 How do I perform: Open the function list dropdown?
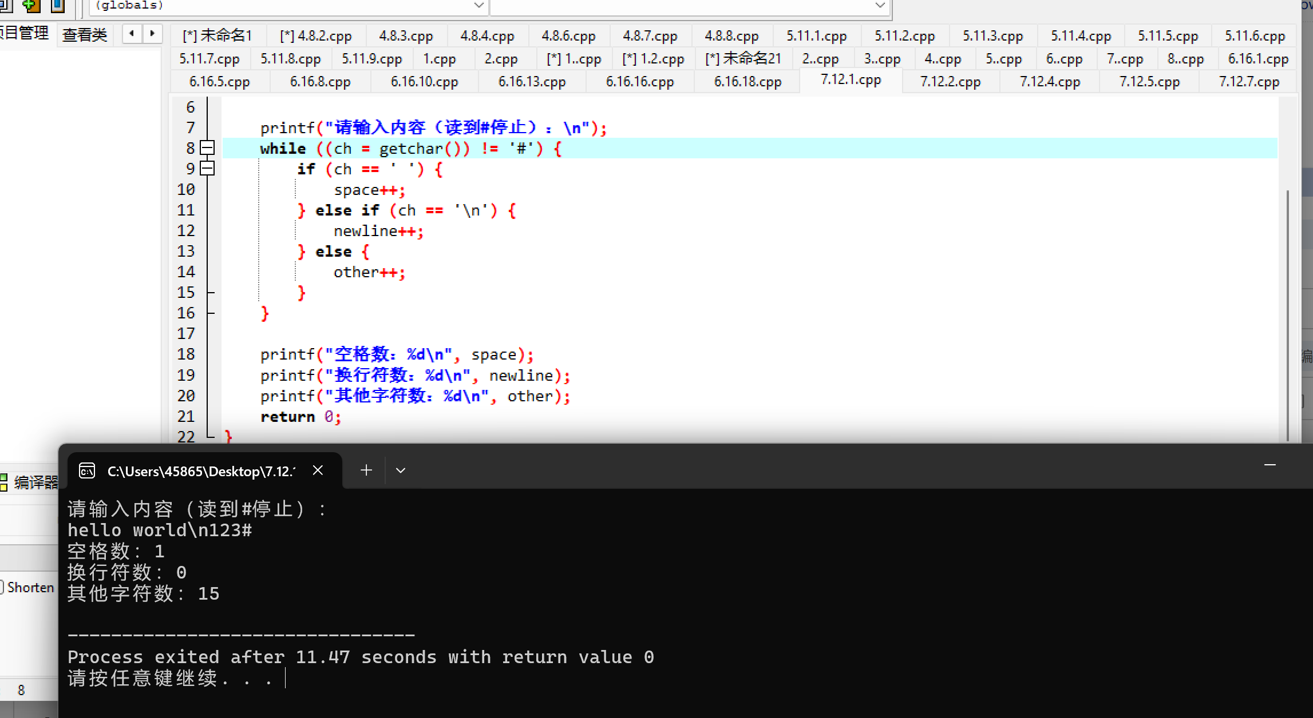[880, 6]
